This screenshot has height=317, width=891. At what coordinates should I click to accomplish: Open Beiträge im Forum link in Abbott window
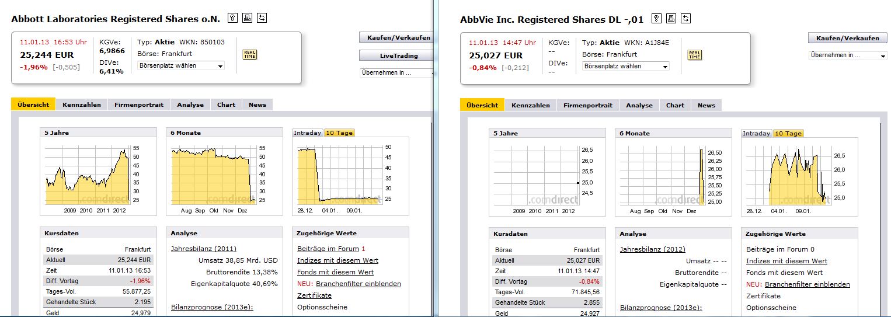tap(328, 249)
